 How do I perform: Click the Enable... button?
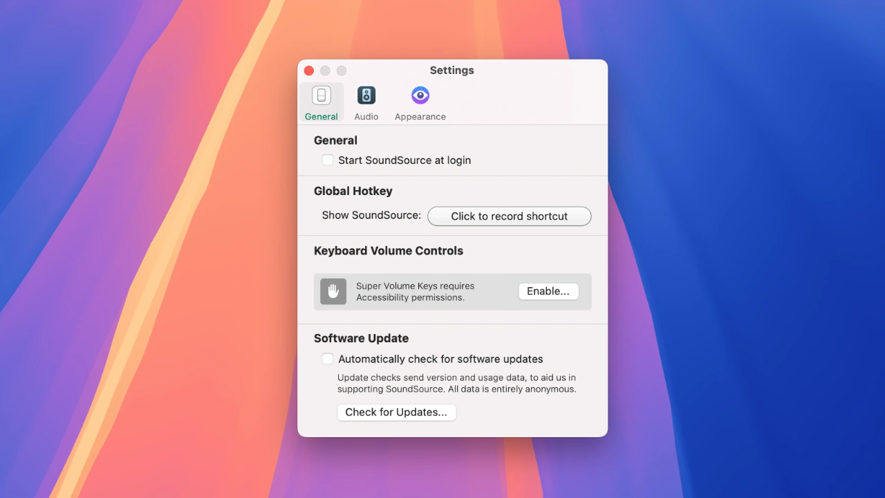(548, 291)
